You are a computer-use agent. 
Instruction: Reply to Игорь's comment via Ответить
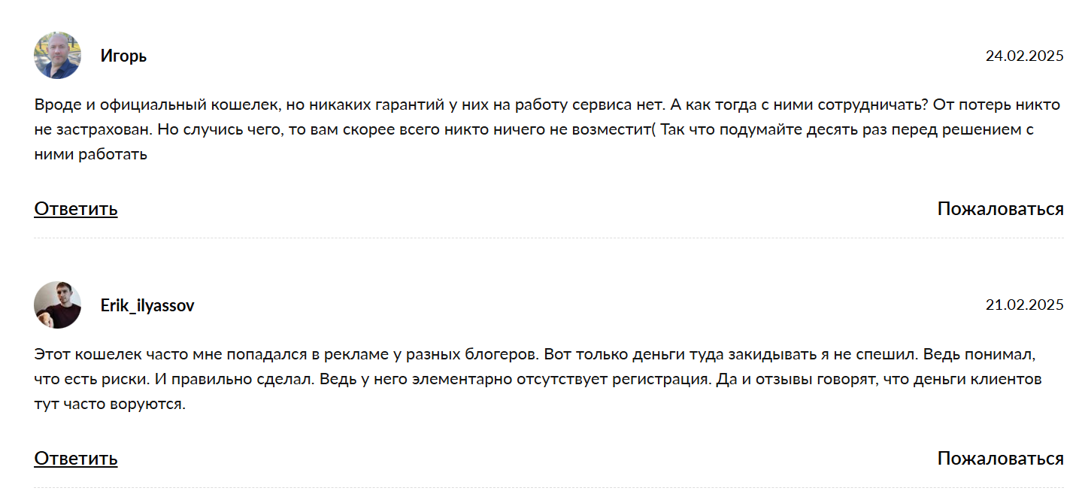[x=76, y=208]
